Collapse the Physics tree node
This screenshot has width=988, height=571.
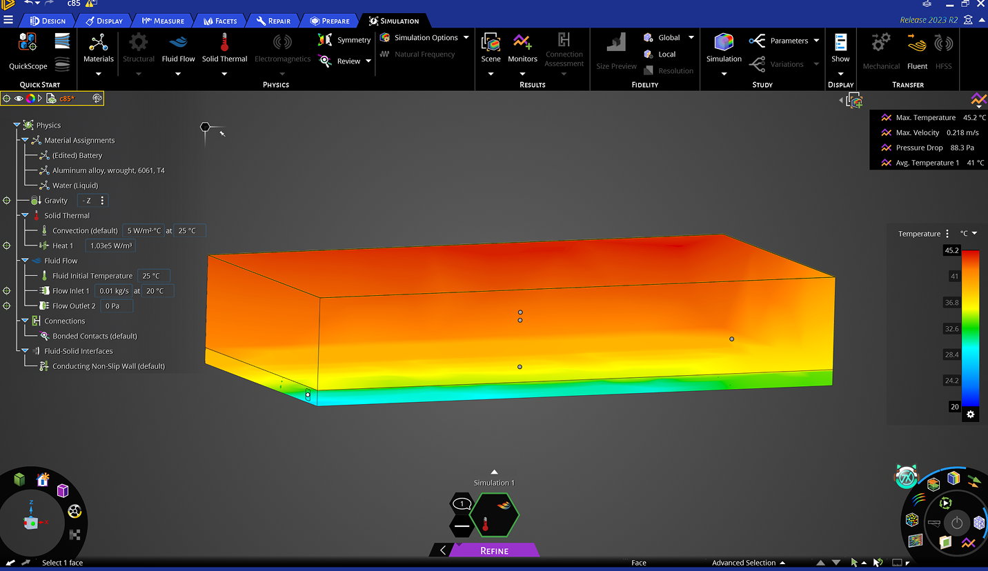point(17,125)
